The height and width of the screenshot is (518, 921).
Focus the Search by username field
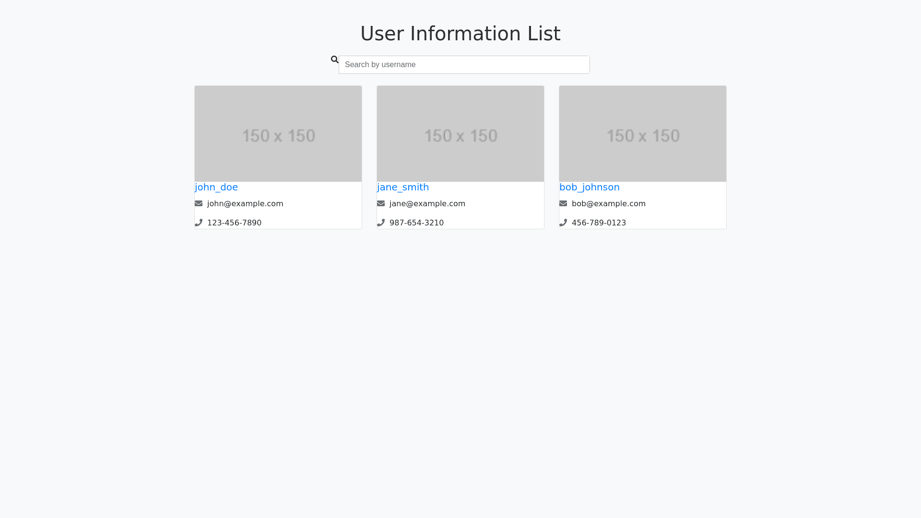coord(464,65)
